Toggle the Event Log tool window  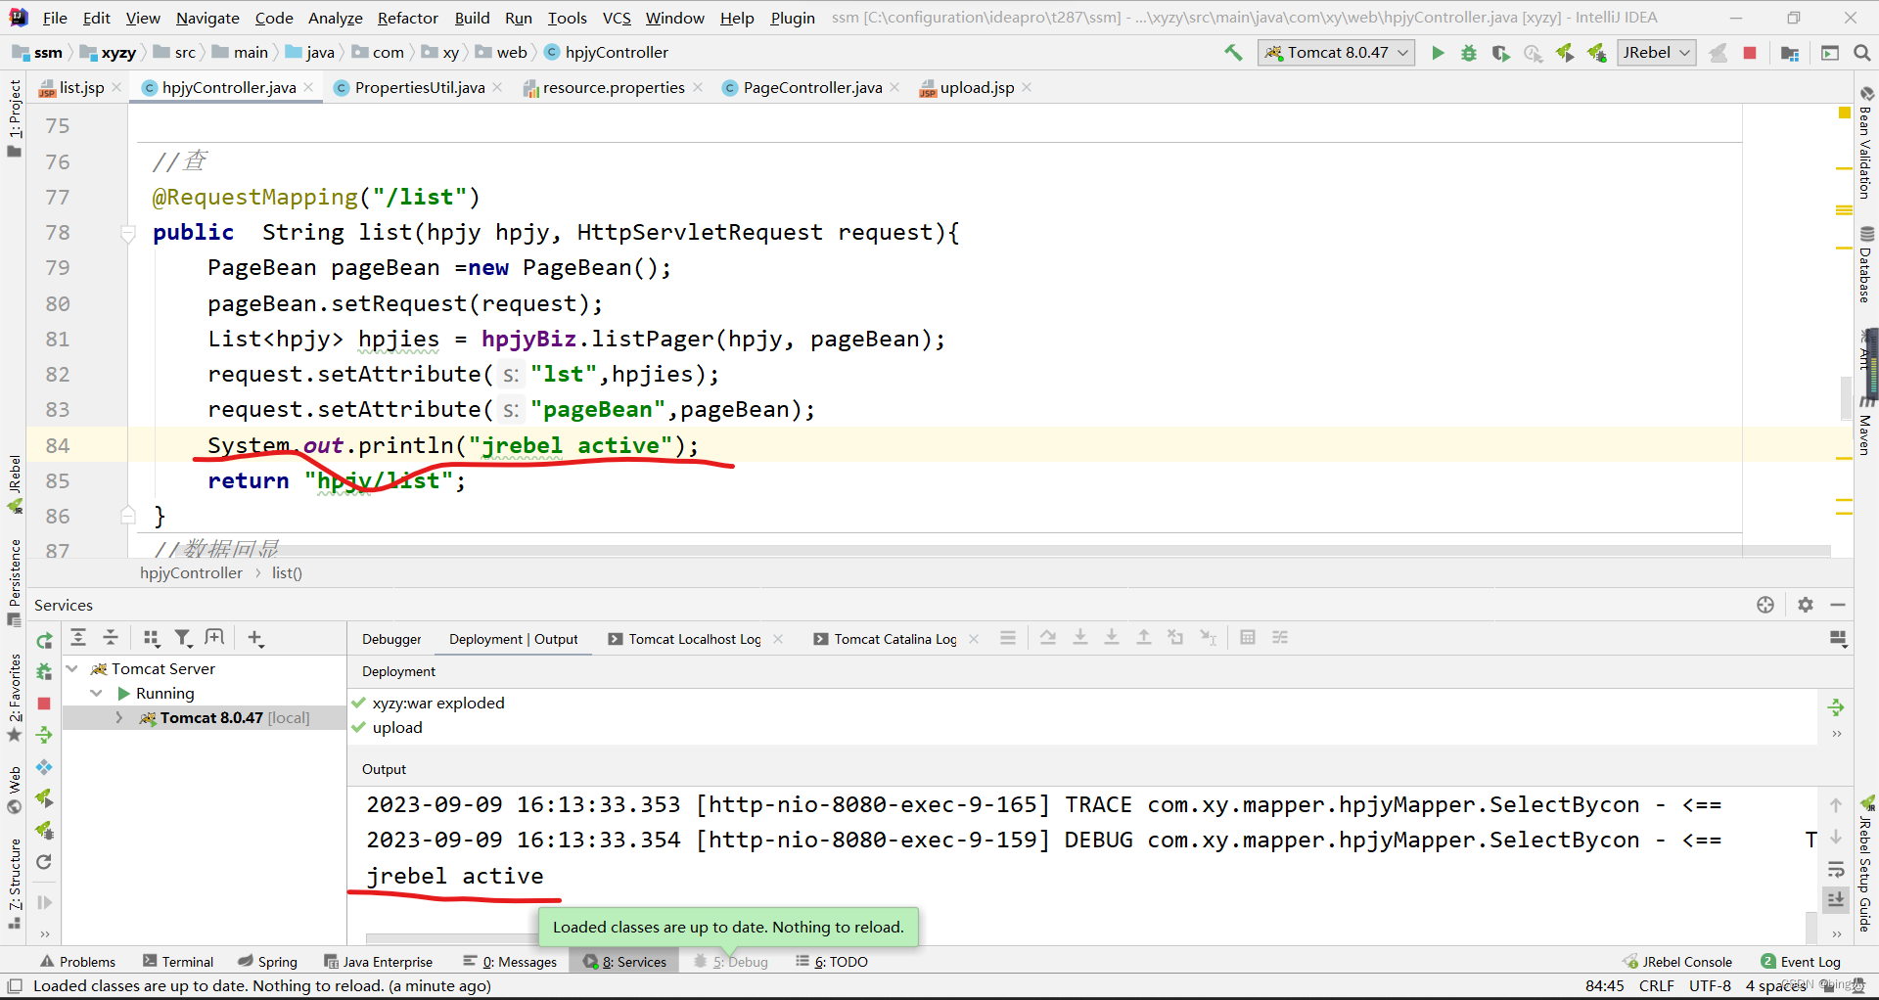coord(1801,962)
